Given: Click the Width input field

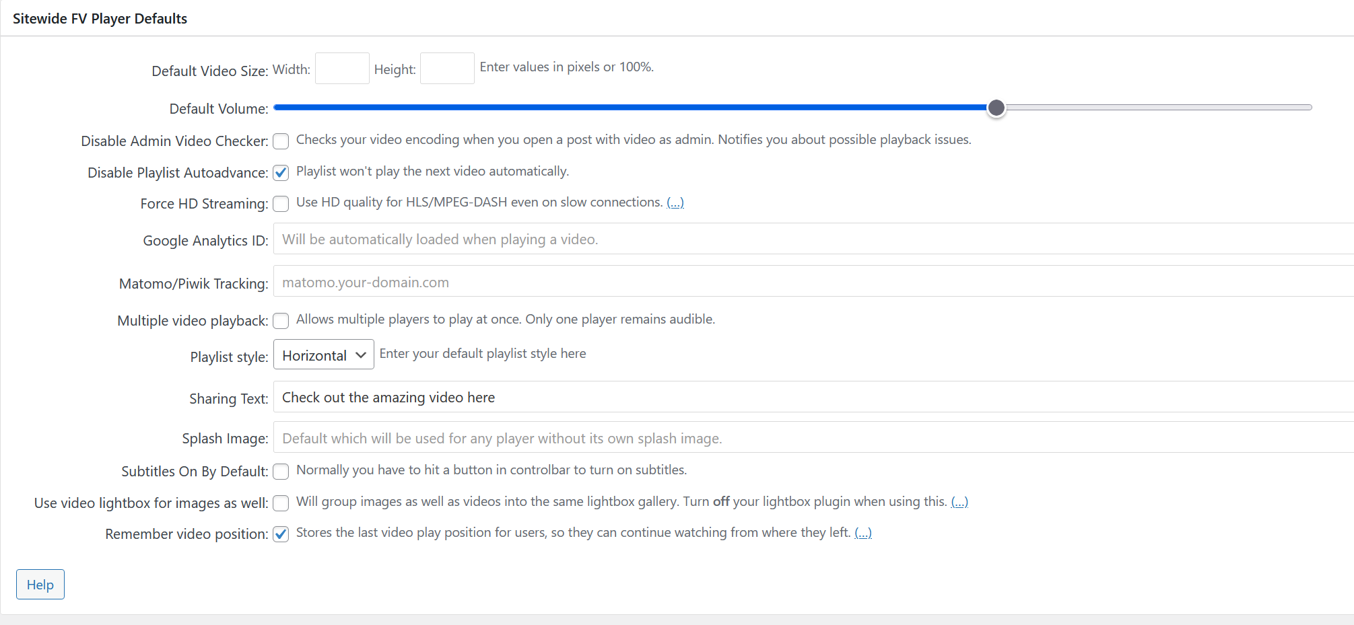Looking at the screenshot, I should (x=342, y=69).
